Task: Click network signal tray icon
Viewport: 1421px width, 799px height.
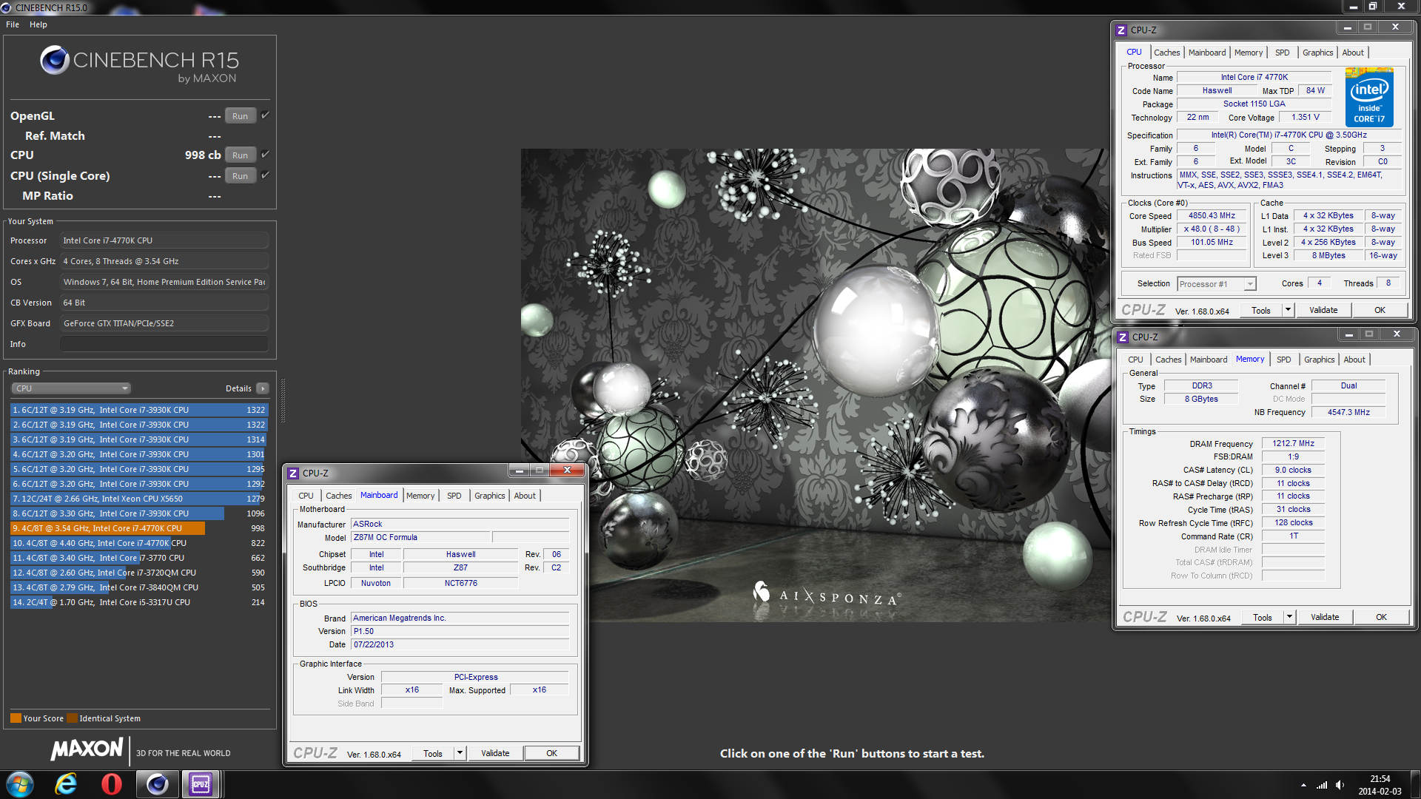Action: 1322,785
